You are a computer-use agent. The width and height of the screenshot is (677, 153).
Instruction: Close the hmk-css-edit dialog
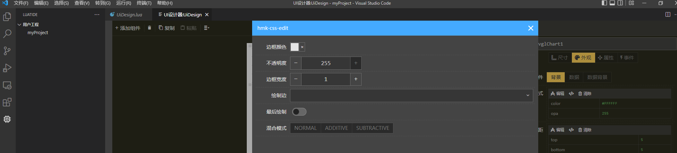click(x=531, y=28)
